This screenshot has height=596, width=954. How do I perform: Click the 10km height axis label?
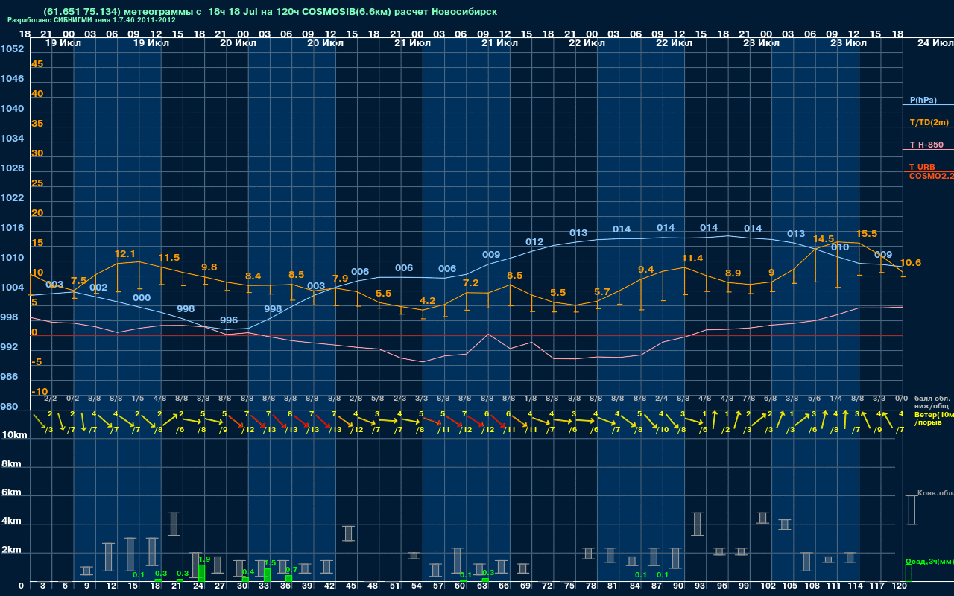pyautogui.click(x=14, y=435)
